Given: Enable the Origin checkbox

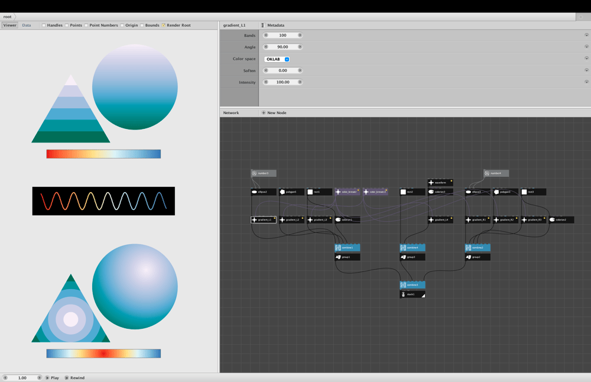Looking at the screenshot, I should [x=122, y=25].
